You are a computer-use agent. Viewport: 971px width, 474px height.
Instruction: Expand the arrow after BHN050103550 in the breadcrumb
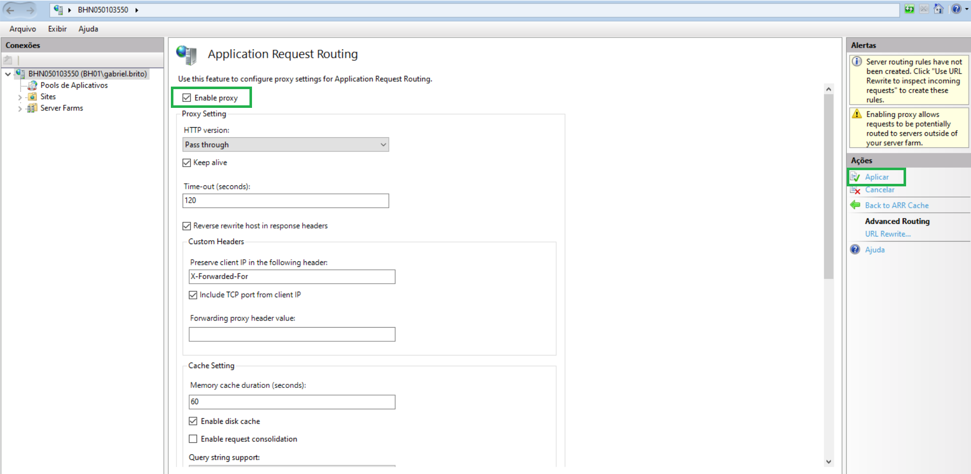pos(137,10)
